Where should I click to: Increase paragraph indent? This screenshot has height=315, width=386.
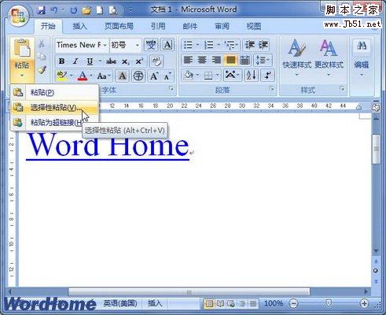point(263,45)
